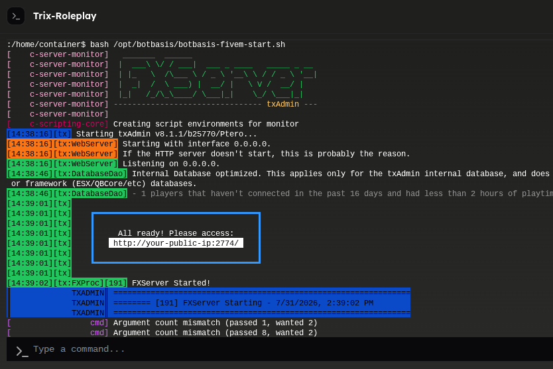Viewport: 553px width, 369px height.
Task: Click the terminal icon beside Trix-Roleplay
Action: tap(16, 16)
